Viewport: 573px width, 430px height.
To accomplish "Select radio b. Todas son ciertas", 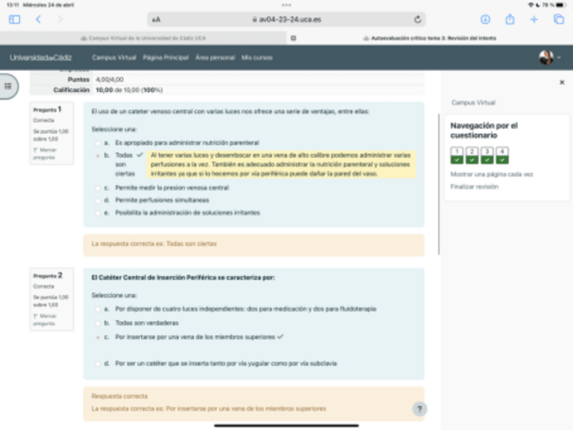I will pos(97,156).
